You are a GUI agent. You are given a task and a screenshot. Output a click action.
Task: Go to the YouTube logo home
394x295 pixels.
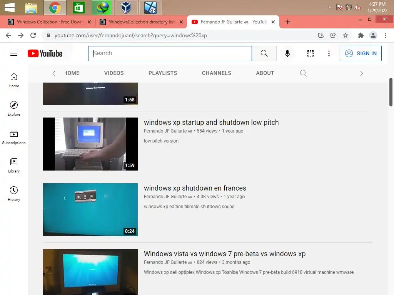(x=45, y=53)
